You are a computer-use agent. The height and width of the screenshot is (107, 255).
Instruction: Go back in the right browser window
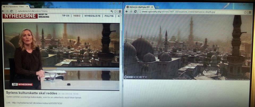pyautogui.click(x=126, y=12)
